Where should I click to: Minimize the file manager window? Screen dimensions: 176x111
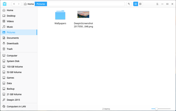click(x=162, y=4)
